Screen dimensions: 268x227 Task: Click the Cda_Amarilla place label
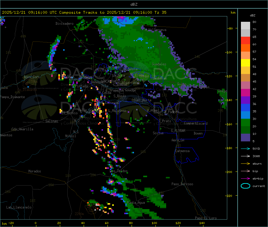click(22, 129)
